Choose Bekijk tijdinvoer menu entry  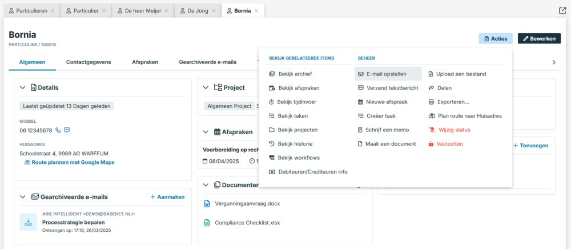[x=296, y=102]
